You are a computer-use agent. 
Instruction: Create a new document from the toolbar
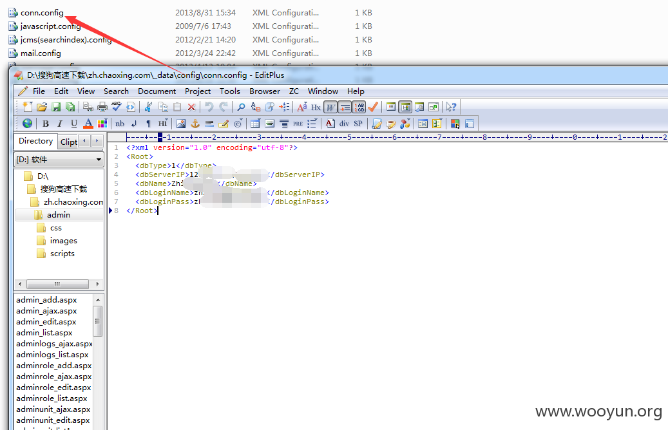(x=28, y=107)
